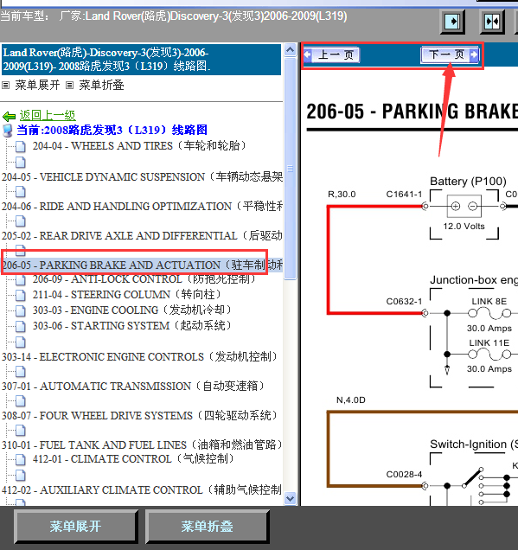Click the Junction-box label in diagram

click(x=474, y=280)
